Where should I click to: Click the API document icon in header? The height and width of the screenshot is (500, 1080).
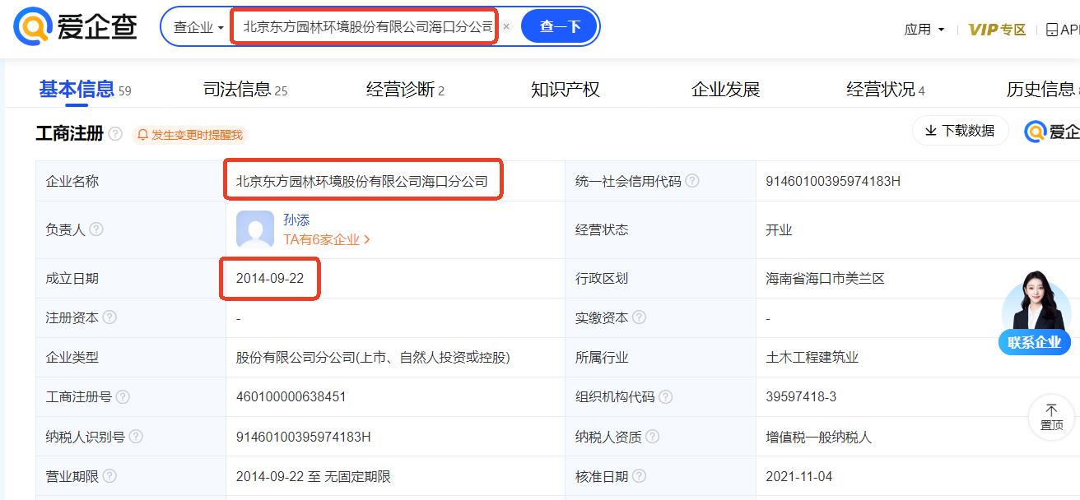[1052, 30]
